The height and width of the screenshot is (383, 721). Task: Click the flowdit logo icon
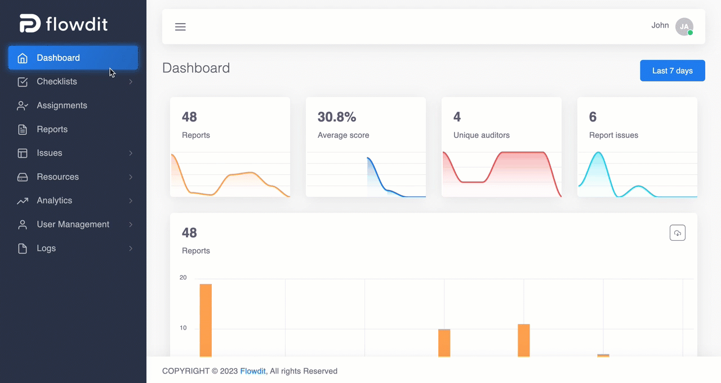point(30,24)
